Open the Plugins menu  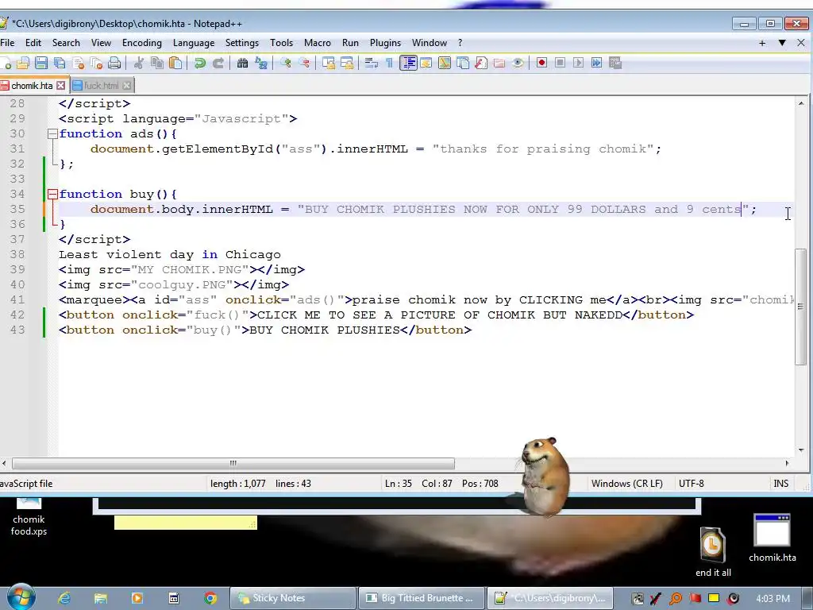click(385, 43)
